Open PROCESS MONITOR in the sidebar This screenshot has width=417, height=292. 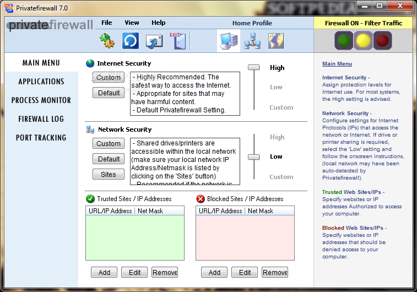41,100
